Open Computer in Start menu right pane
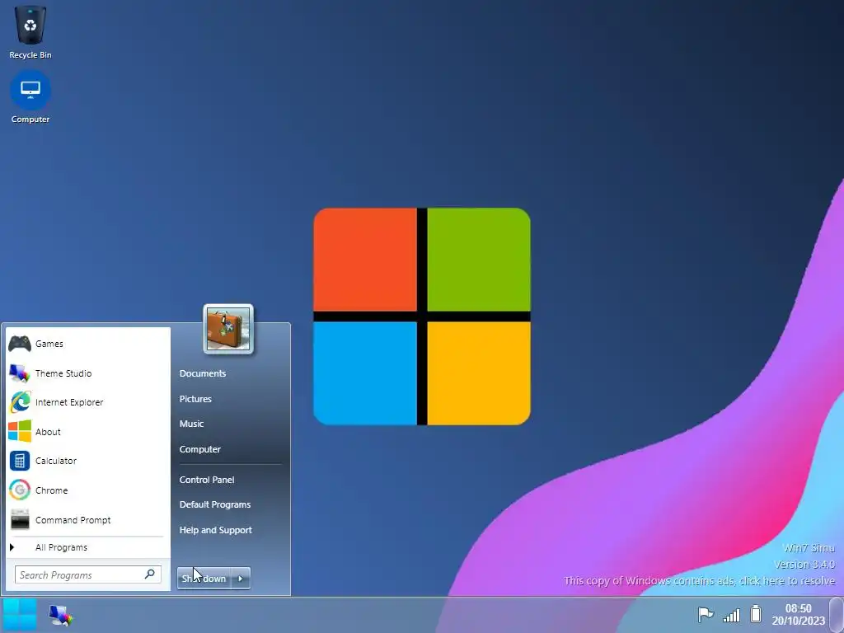This screenshot has height=633, width=844. [199, 449]
